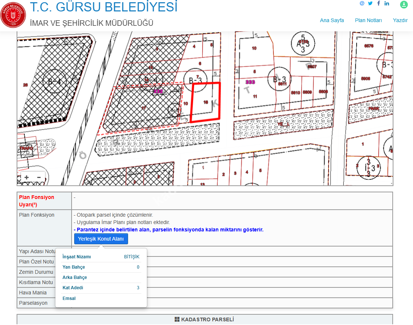Zoom in the map with plus button
413x325 pixels.
click(27, 177)
